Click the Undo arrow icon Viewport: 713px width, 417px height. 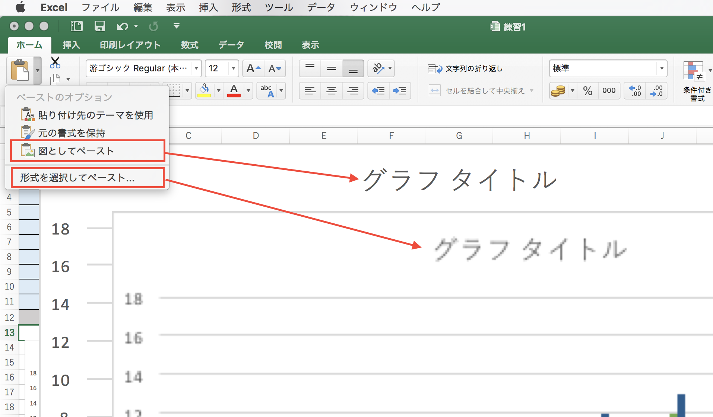point(122,26)
